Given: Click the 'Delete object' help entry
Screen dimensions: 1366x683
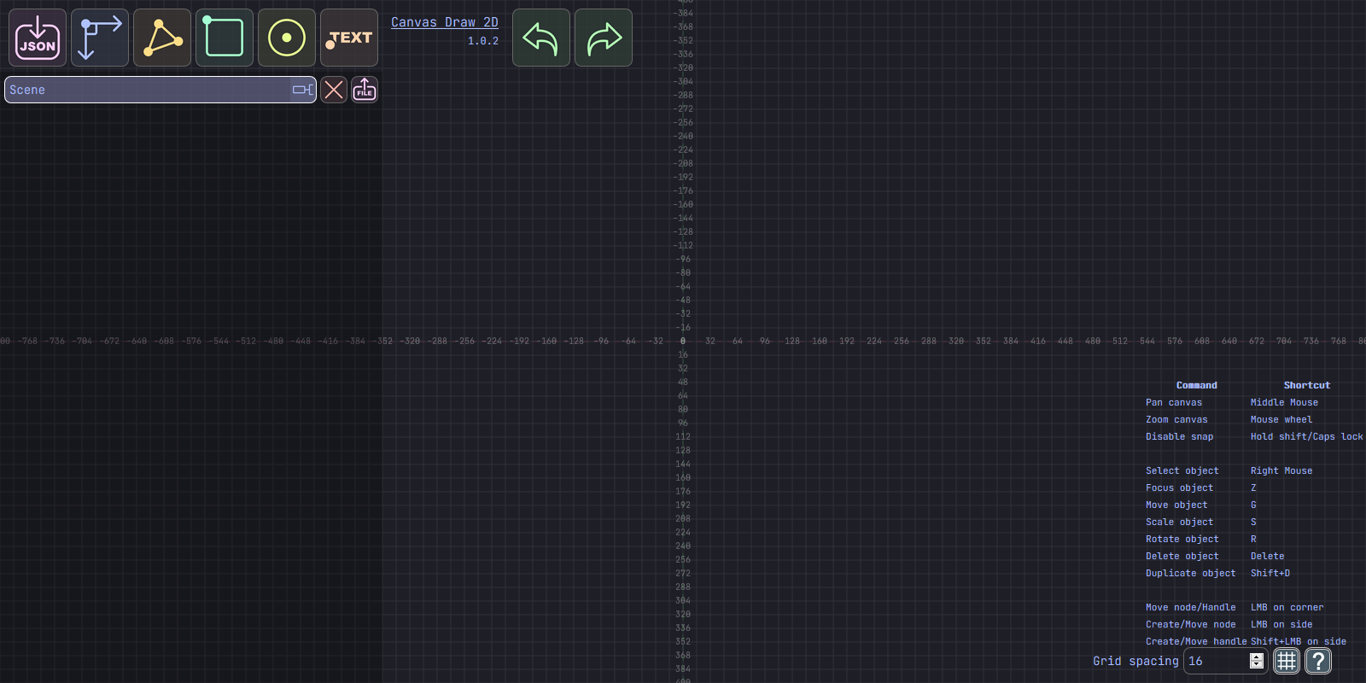Looking at the screenshot, I should point(1182,556).
